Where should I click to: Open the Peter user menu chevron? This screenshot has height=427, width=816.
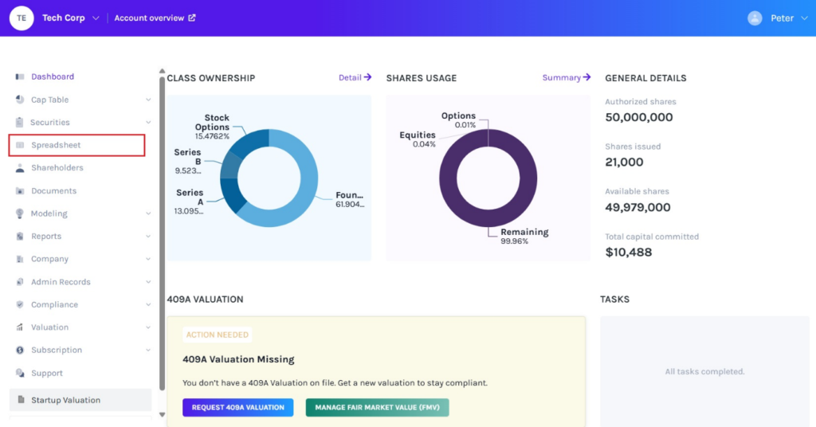[x=803, y=18]
